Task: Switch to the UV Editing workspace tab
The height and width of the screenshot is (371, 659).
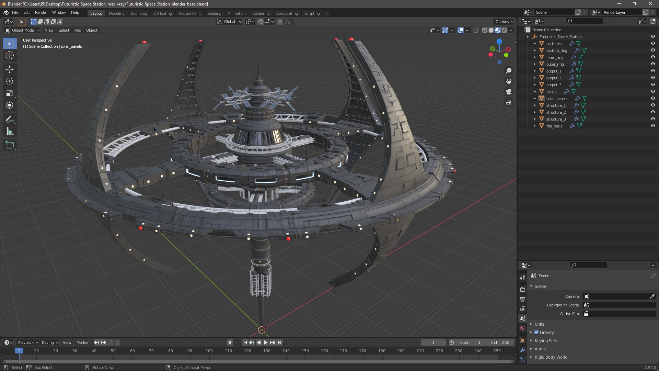Action: coord(163,13)
